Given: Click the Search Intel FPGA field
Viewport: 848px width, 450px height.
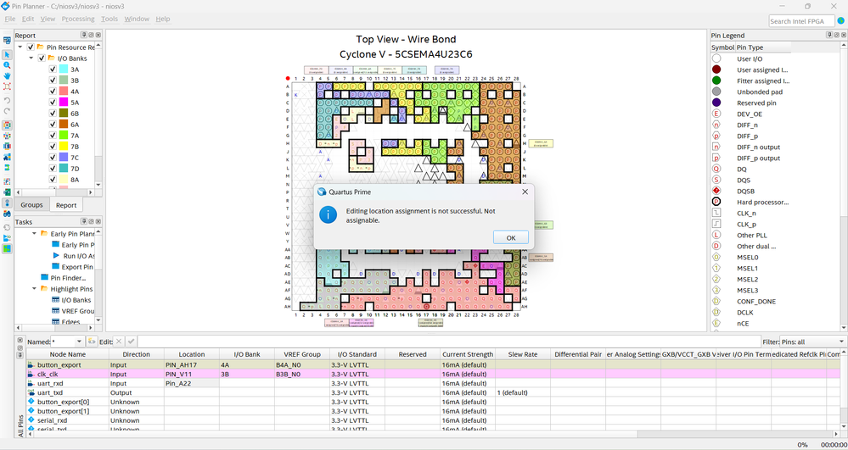Looking at the screenshot, I should (x=801, y=21).
